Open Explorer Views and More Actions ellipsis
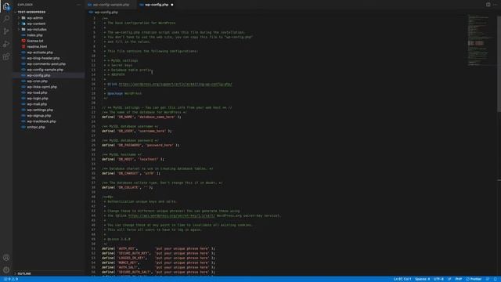 pyautogui.click(x=78, y=5)
